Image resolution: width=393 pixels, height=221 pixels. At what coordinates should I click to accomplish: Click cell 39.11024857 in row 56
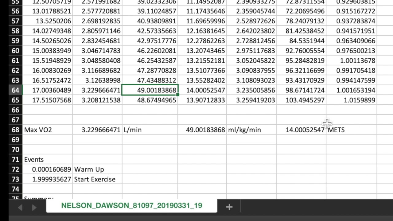pyautogui.click(x=150, y=11)
